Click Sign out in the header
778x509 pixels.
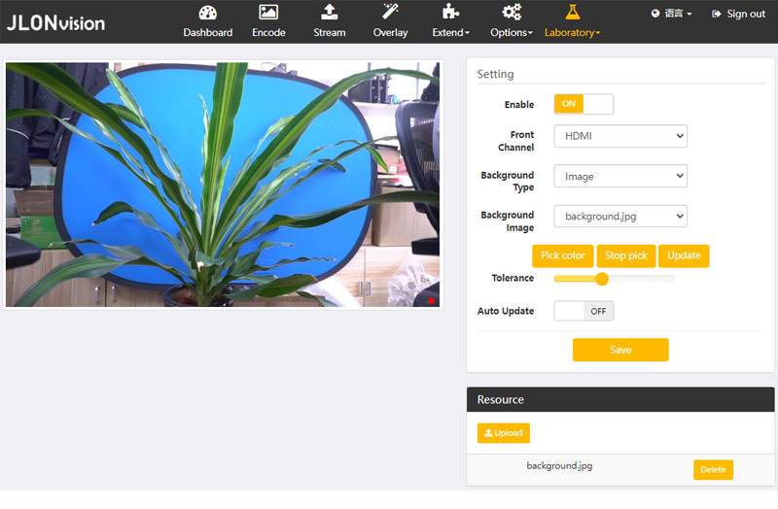[x=739, y=14]
